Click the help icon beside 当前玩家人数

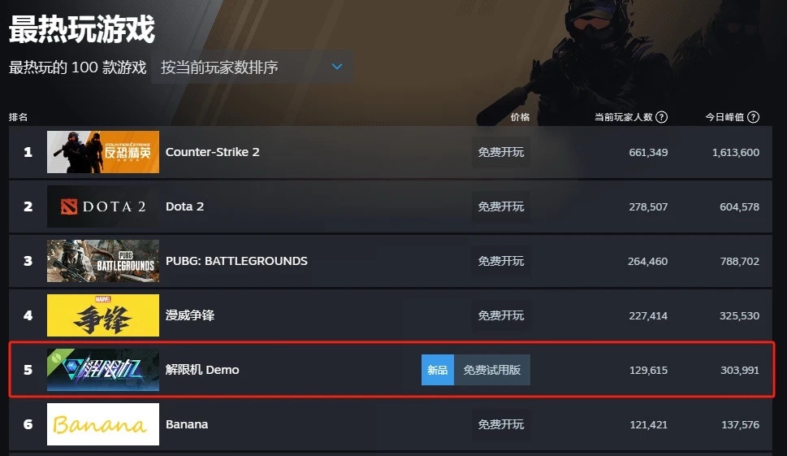point(662,117)
